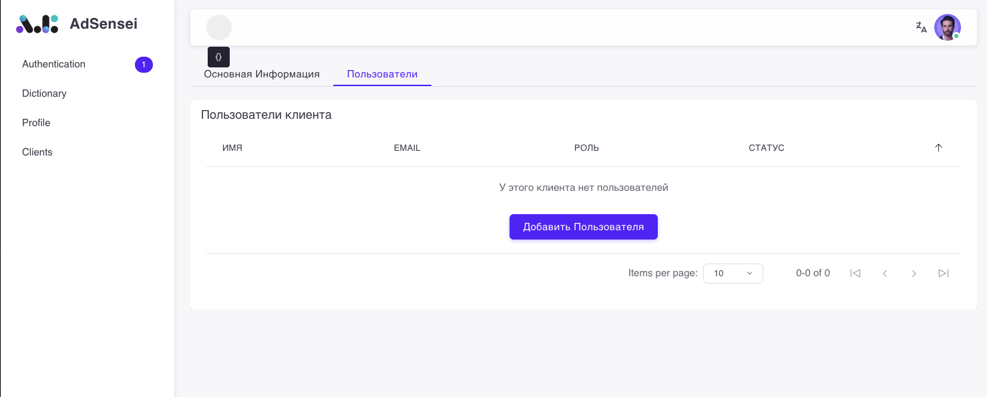Go to the first page of users
The image size is (987, 397).
coord(855,273)
